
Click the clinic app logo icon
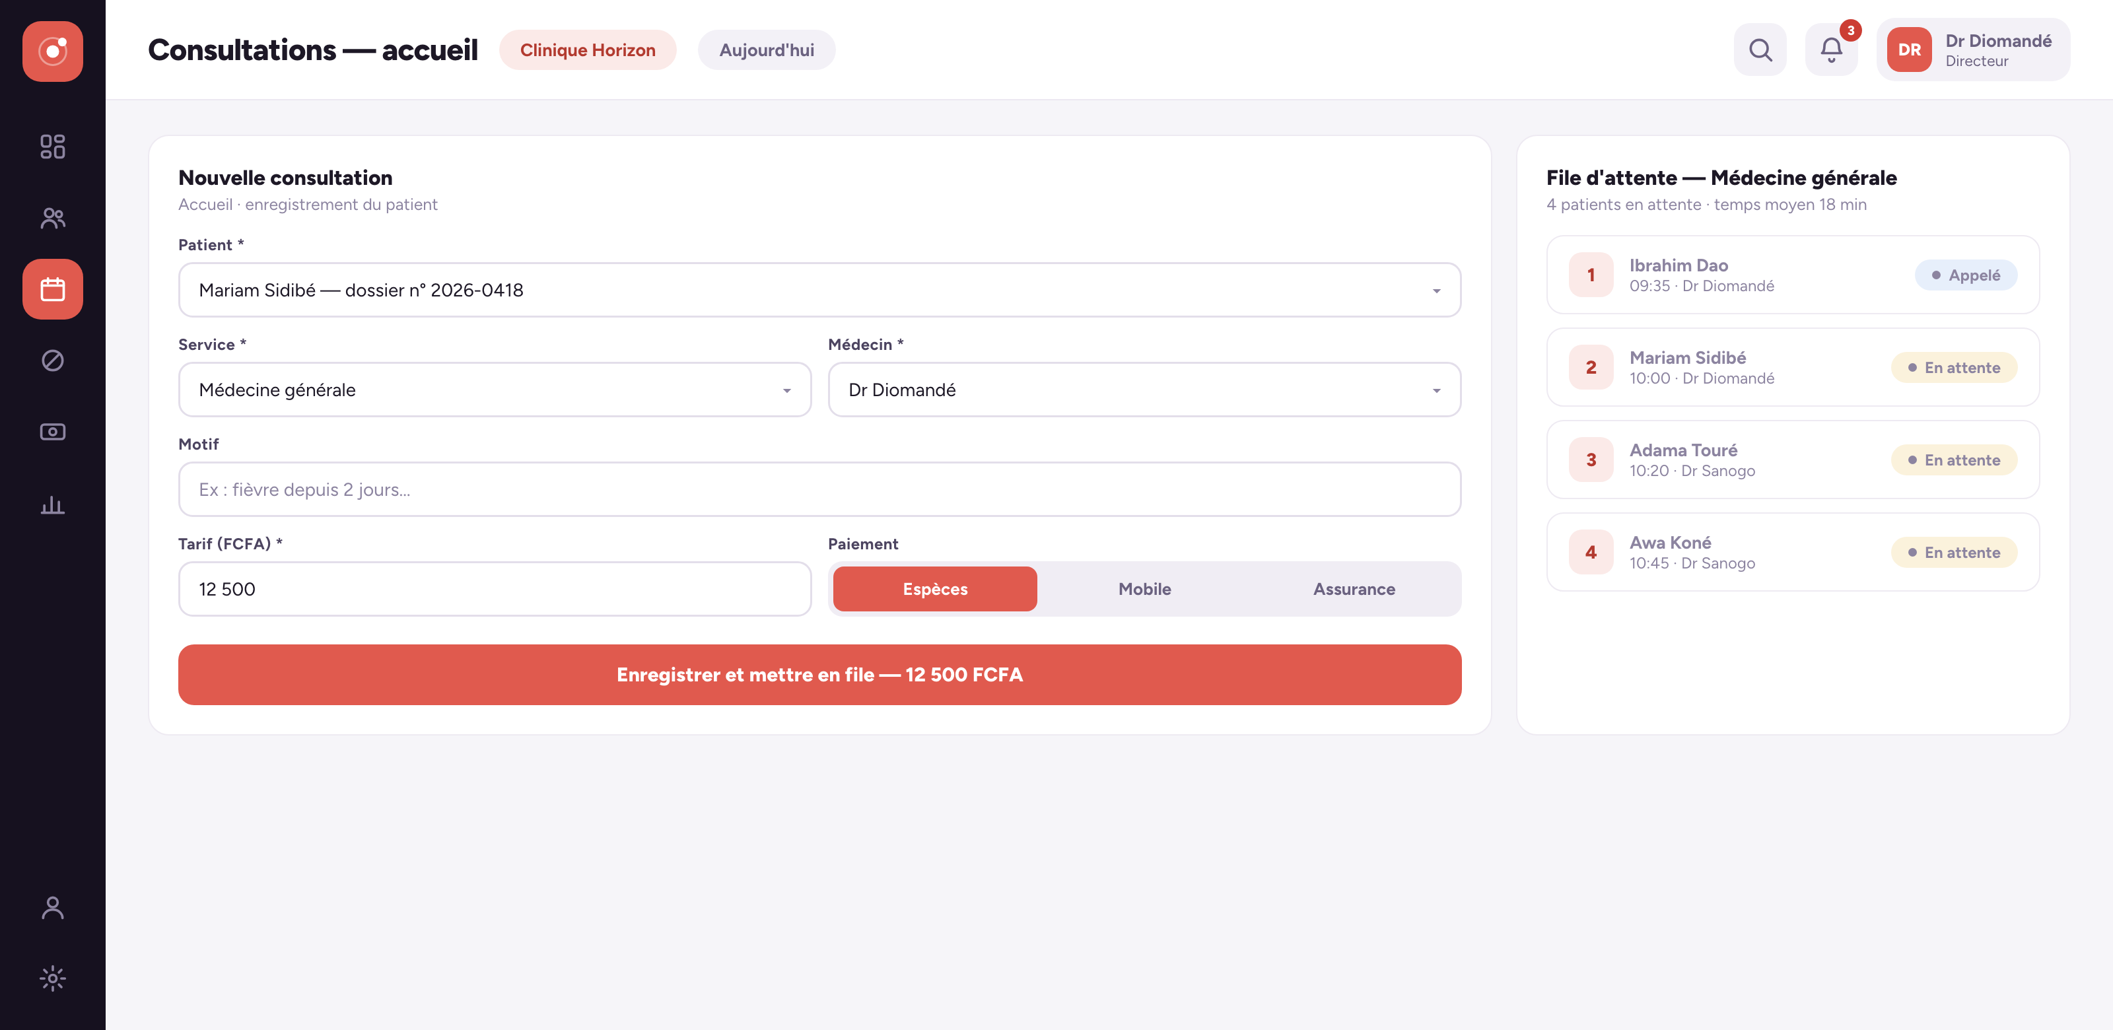pyautogui.click(x=53, y=51)
